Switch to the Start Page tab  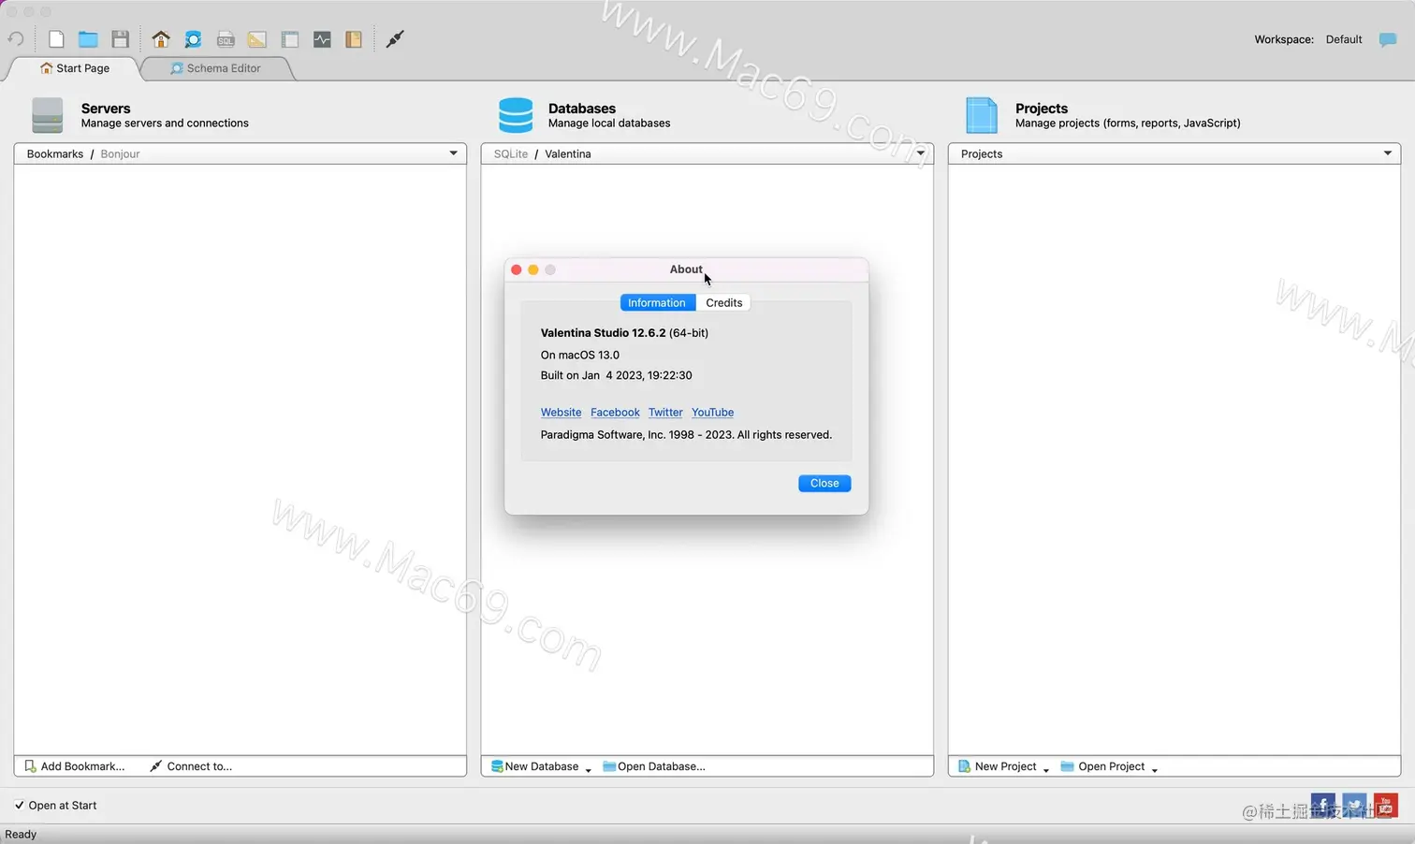click(x=74, y=68)
